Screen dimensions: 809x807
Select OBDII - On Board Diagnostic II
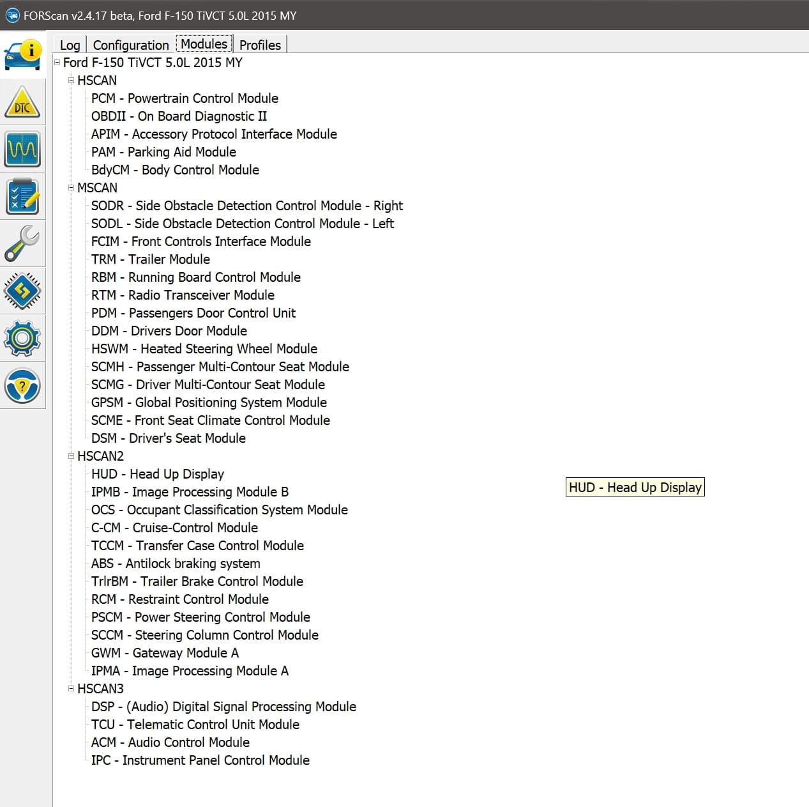coord(179,116)
